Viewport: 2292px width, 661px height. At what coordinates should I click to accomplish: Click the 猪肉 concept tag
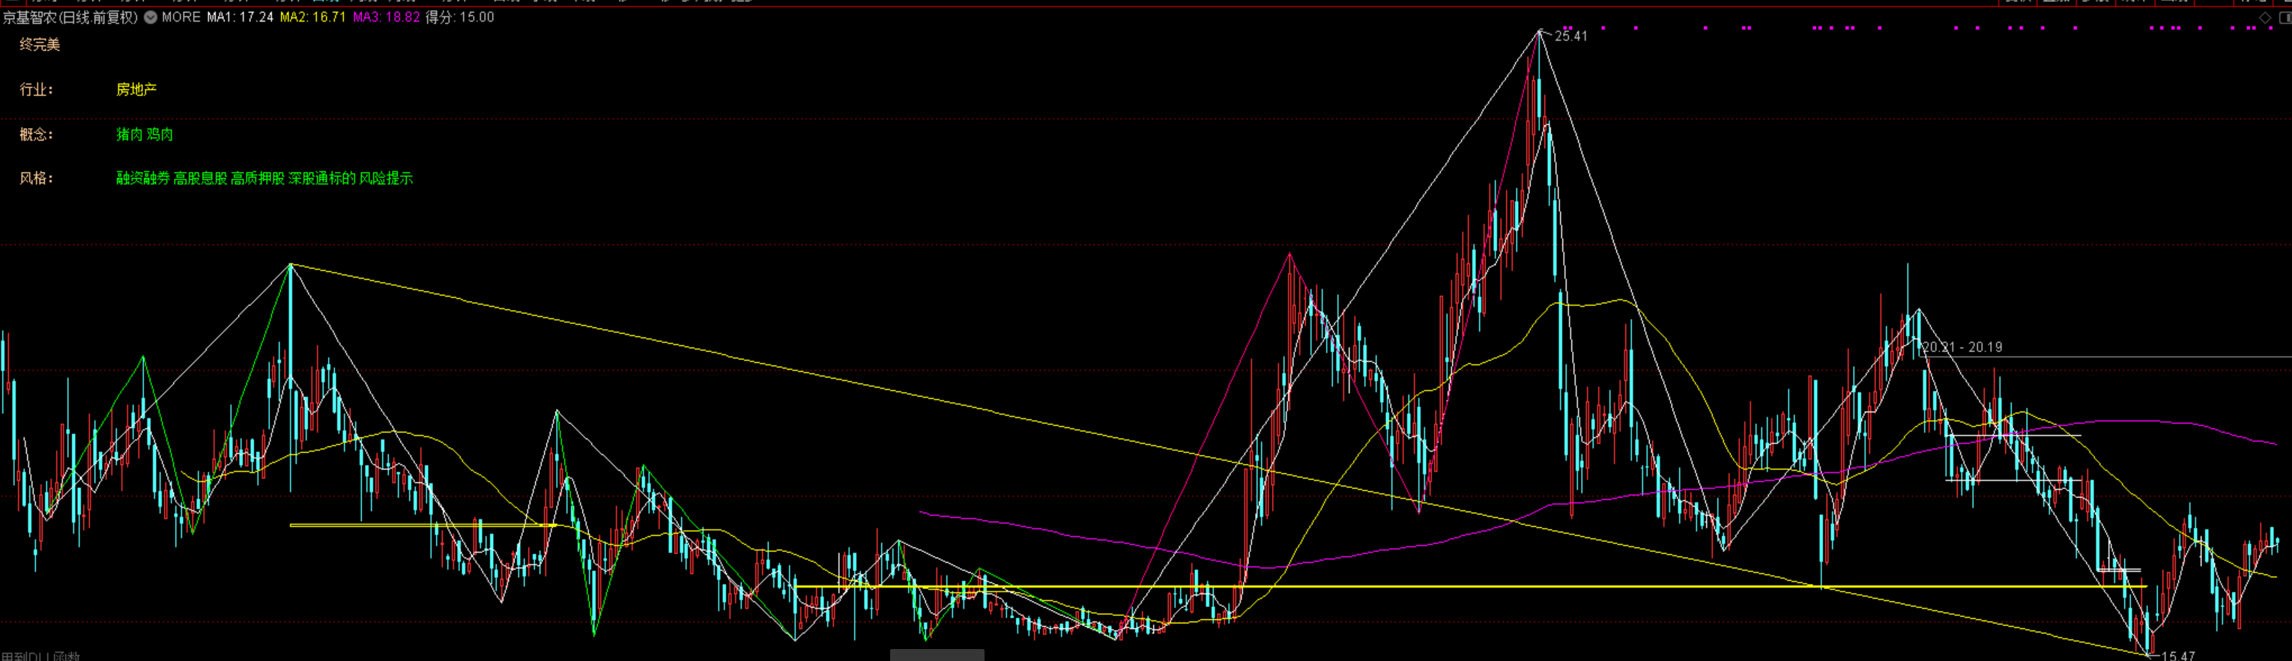tap(129, 134)
